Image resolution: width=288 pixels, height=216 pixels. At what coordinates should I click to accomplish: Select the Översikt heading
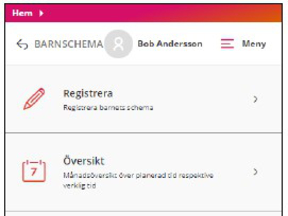[x=84, y=161]
